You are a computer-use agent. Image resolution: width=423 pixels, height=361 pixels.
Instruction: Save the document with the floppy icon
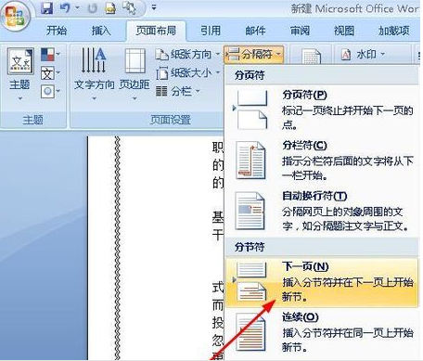coord(47,8)
